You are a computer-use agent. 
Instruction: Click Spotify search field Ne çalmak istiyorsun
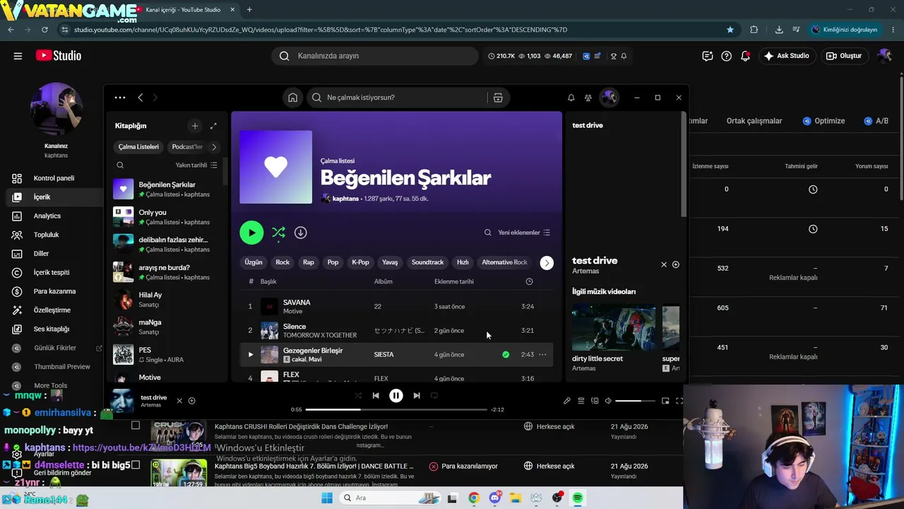point(398,98)
